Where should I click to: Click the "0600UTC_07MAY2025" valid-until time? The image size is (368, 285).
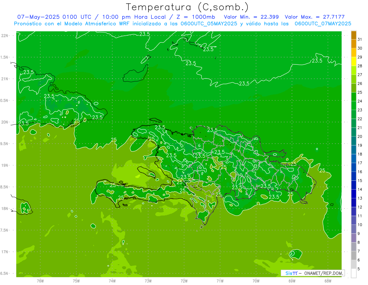323,23
